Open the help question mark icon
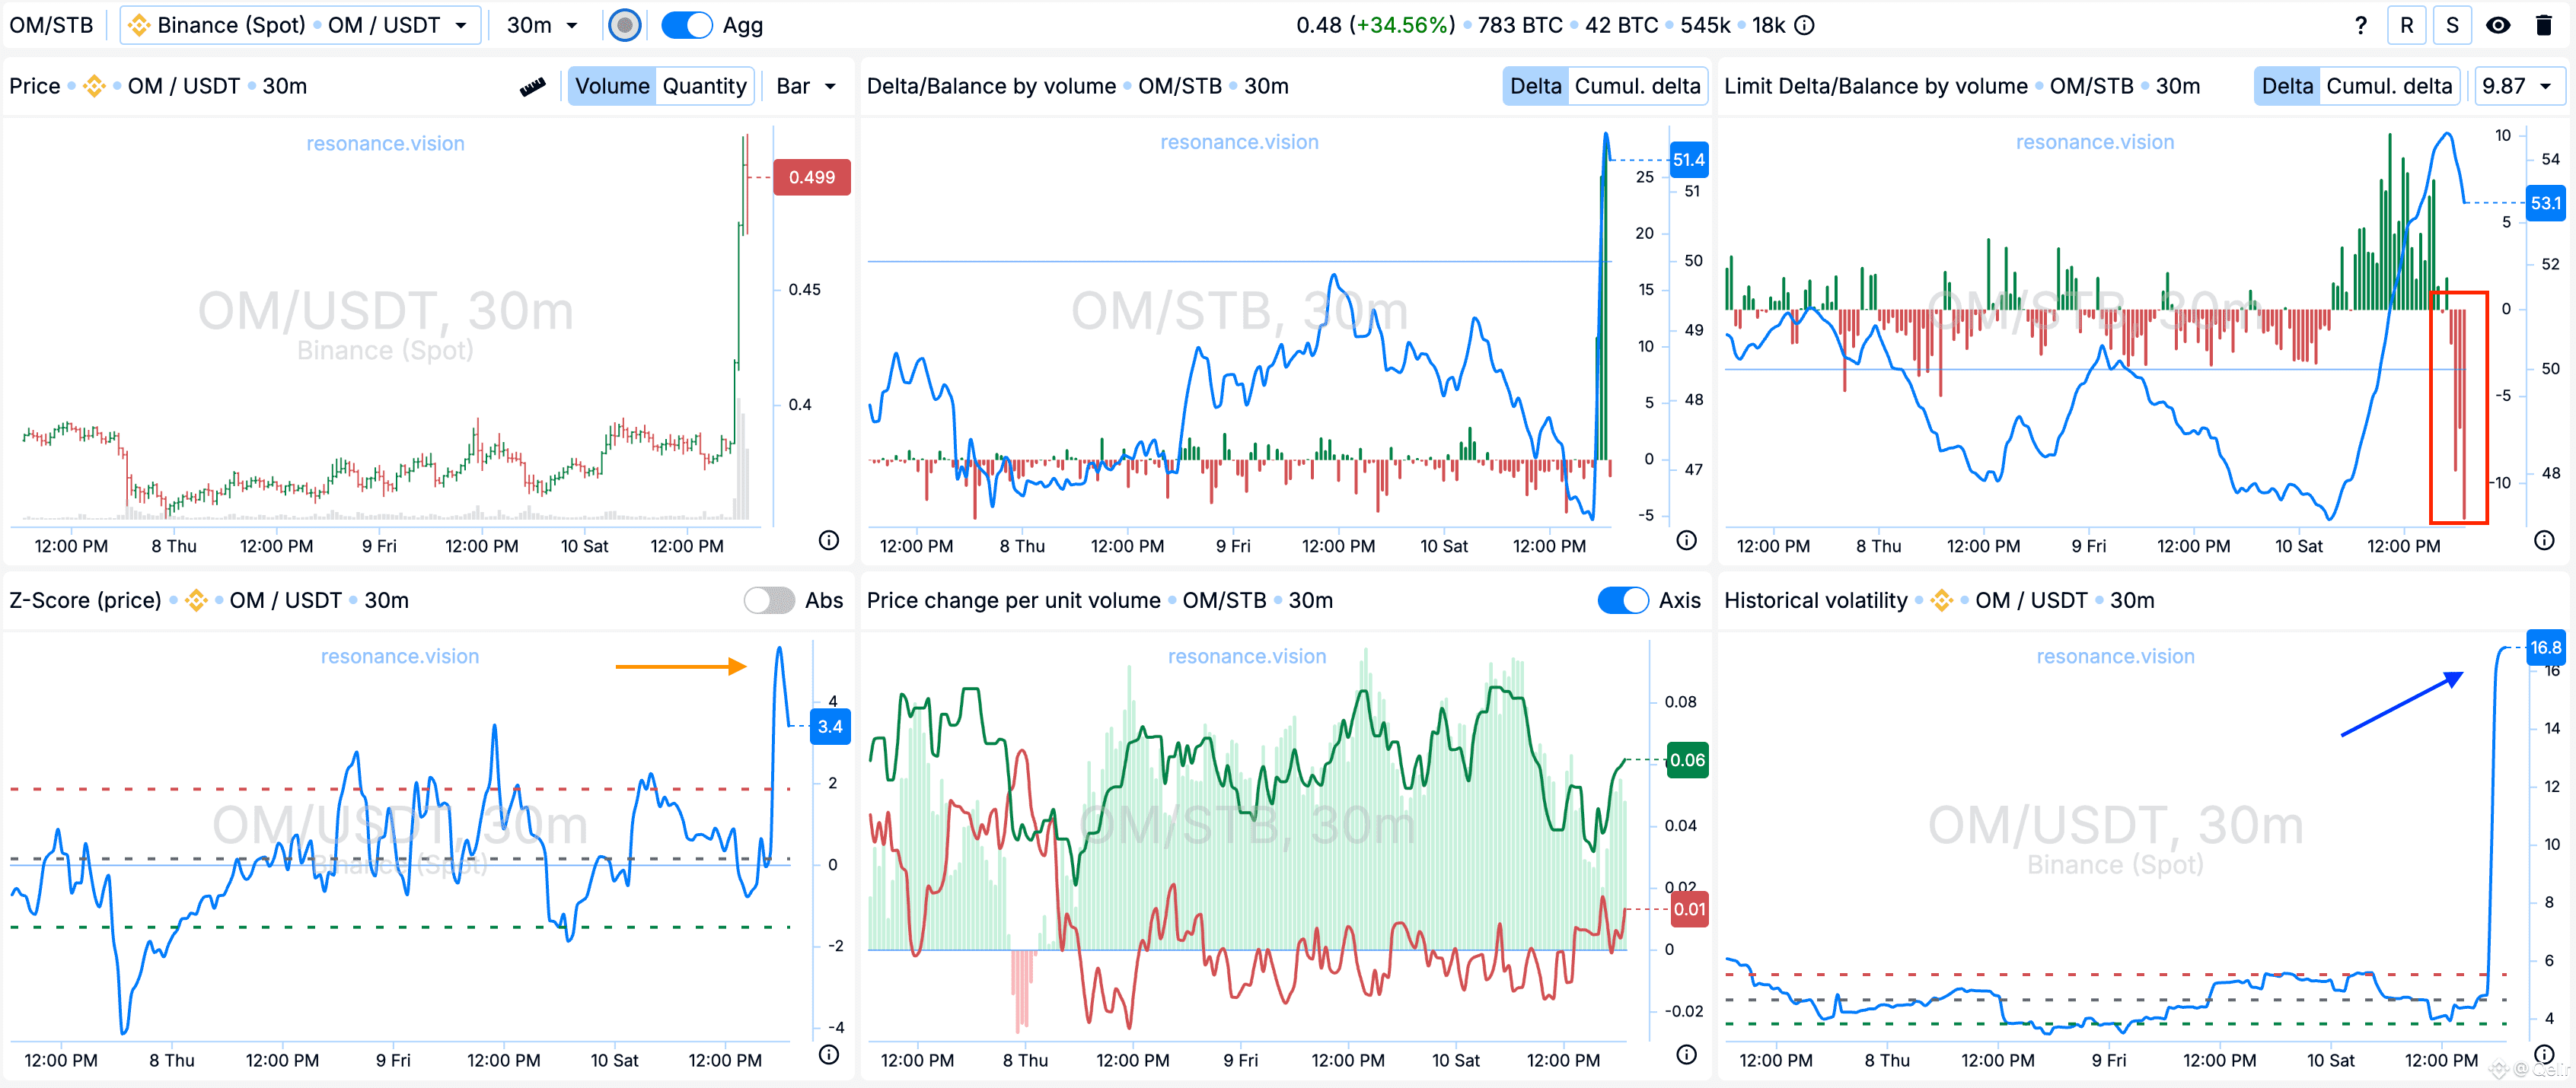This screenshot has width=2576, height=1088. pos(2361,25)
